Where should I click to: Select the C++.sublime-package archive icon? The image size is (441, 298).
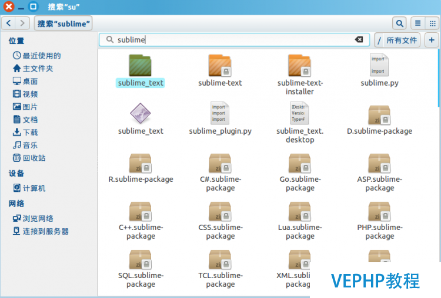coord(140,211)
